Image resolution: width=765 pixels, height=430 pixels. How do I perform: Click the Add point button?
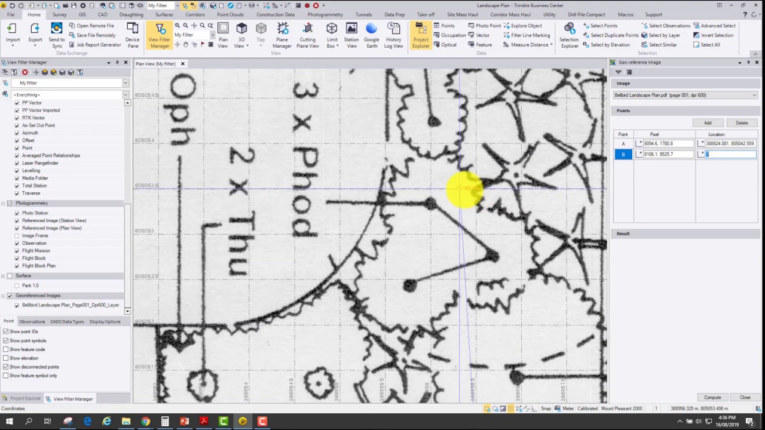[x=708, y=123]
